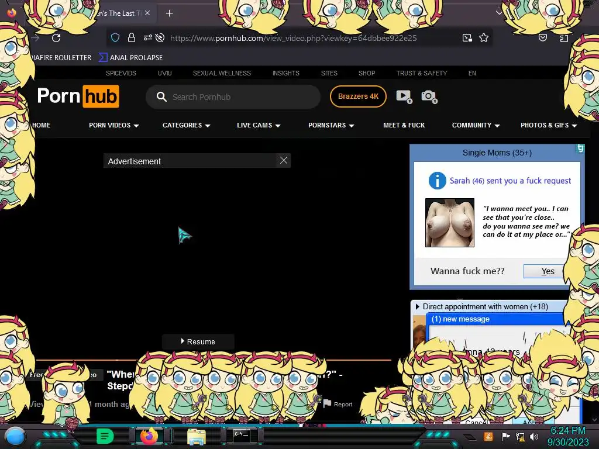
Task: Click the Report flag link
Action: coord(338,404)
